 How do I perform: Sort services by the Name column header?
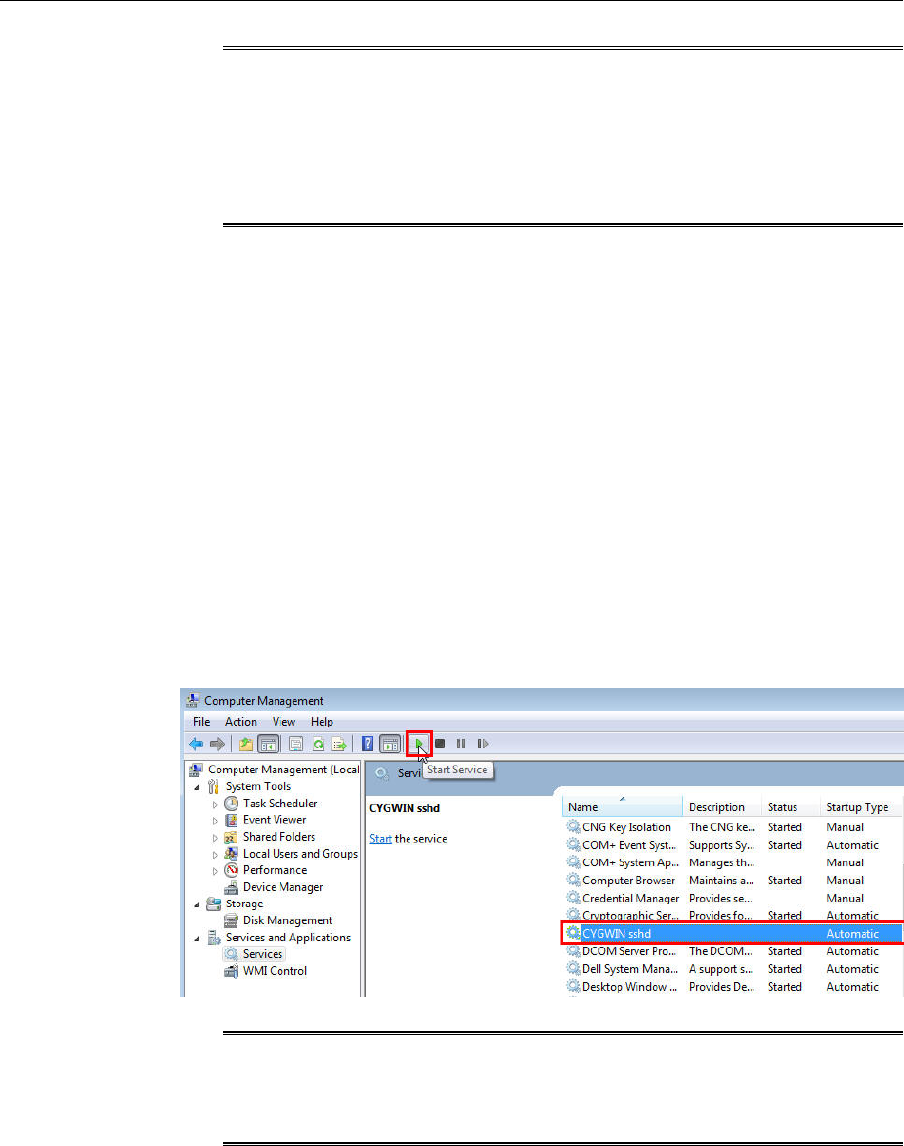point(623,807)
